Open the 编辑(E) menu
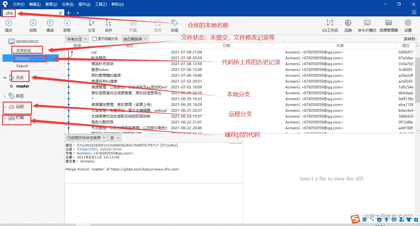This screenshot has height=226, width=420. click(35, 4)
